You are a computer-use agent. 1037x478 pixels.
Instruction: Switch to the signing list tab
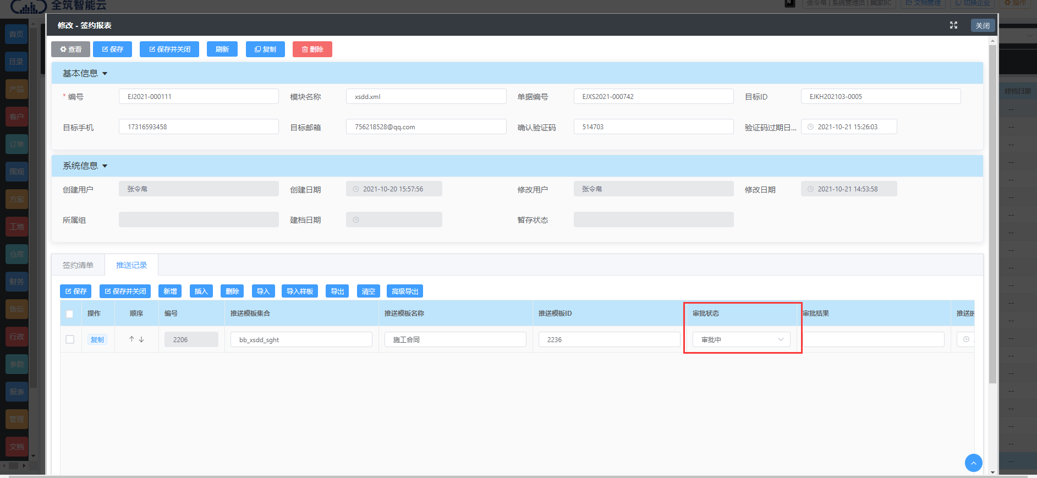[78, 265]
